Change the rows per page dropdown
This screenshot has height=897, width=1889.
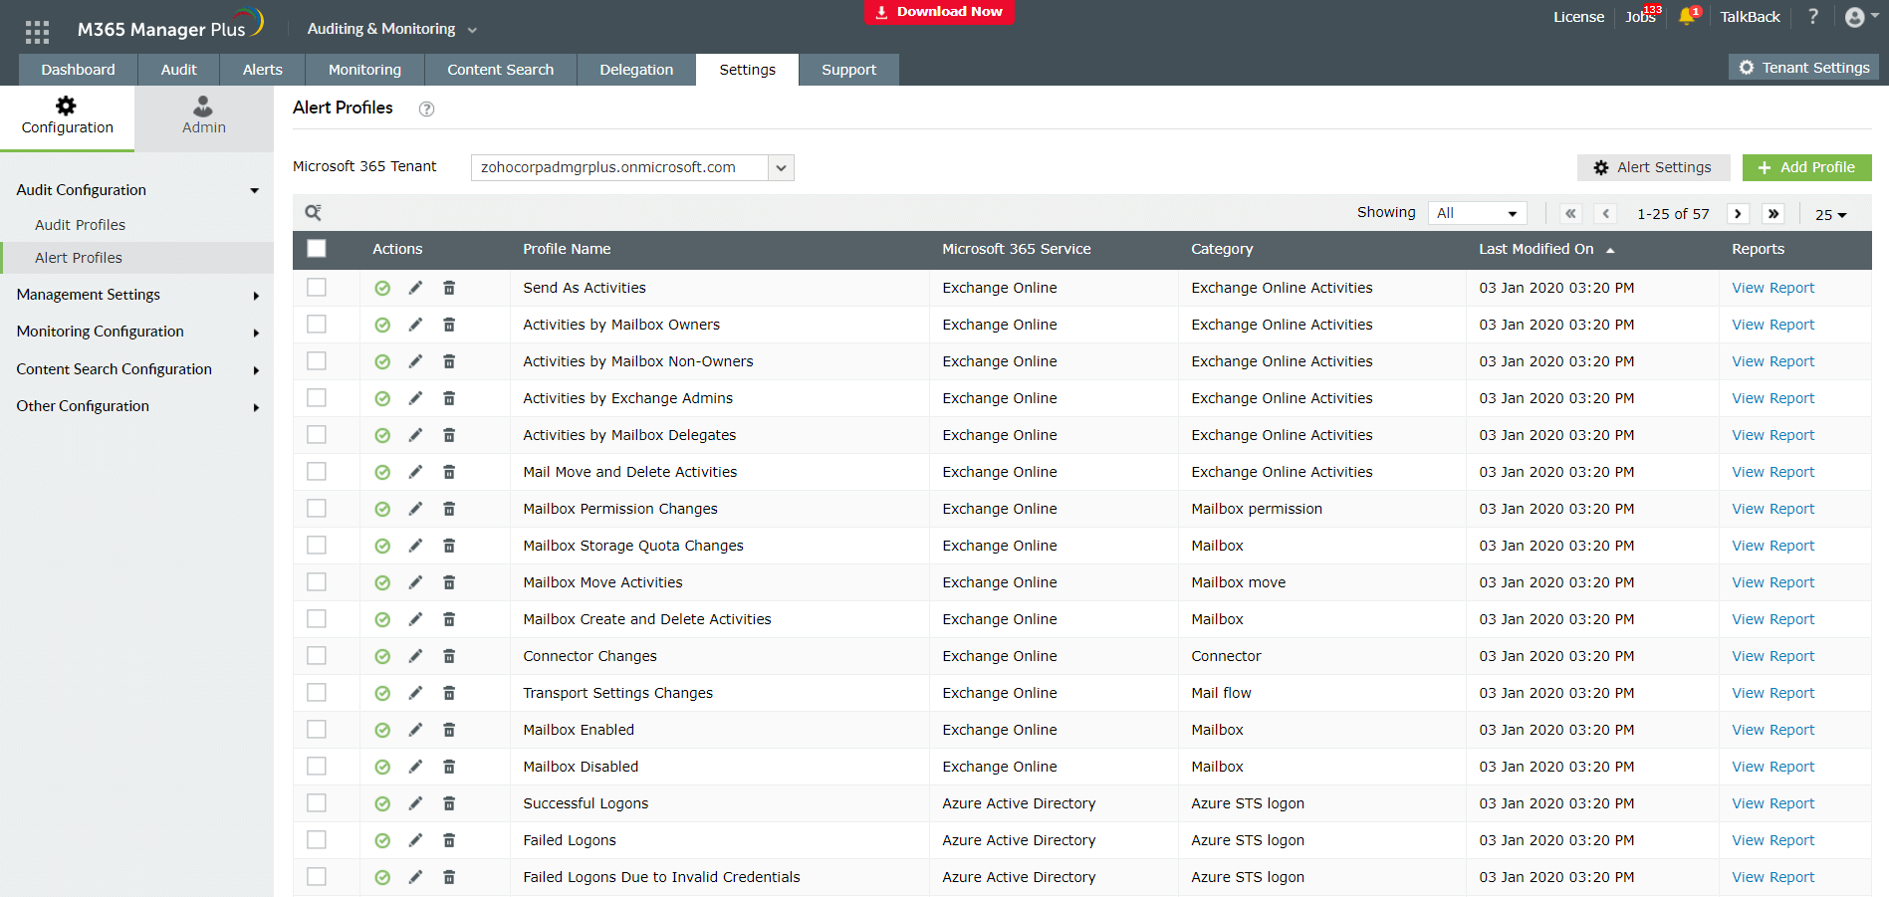point(1830,214)
